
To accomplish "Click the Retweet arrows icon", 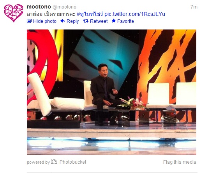I will coord(86,21).
